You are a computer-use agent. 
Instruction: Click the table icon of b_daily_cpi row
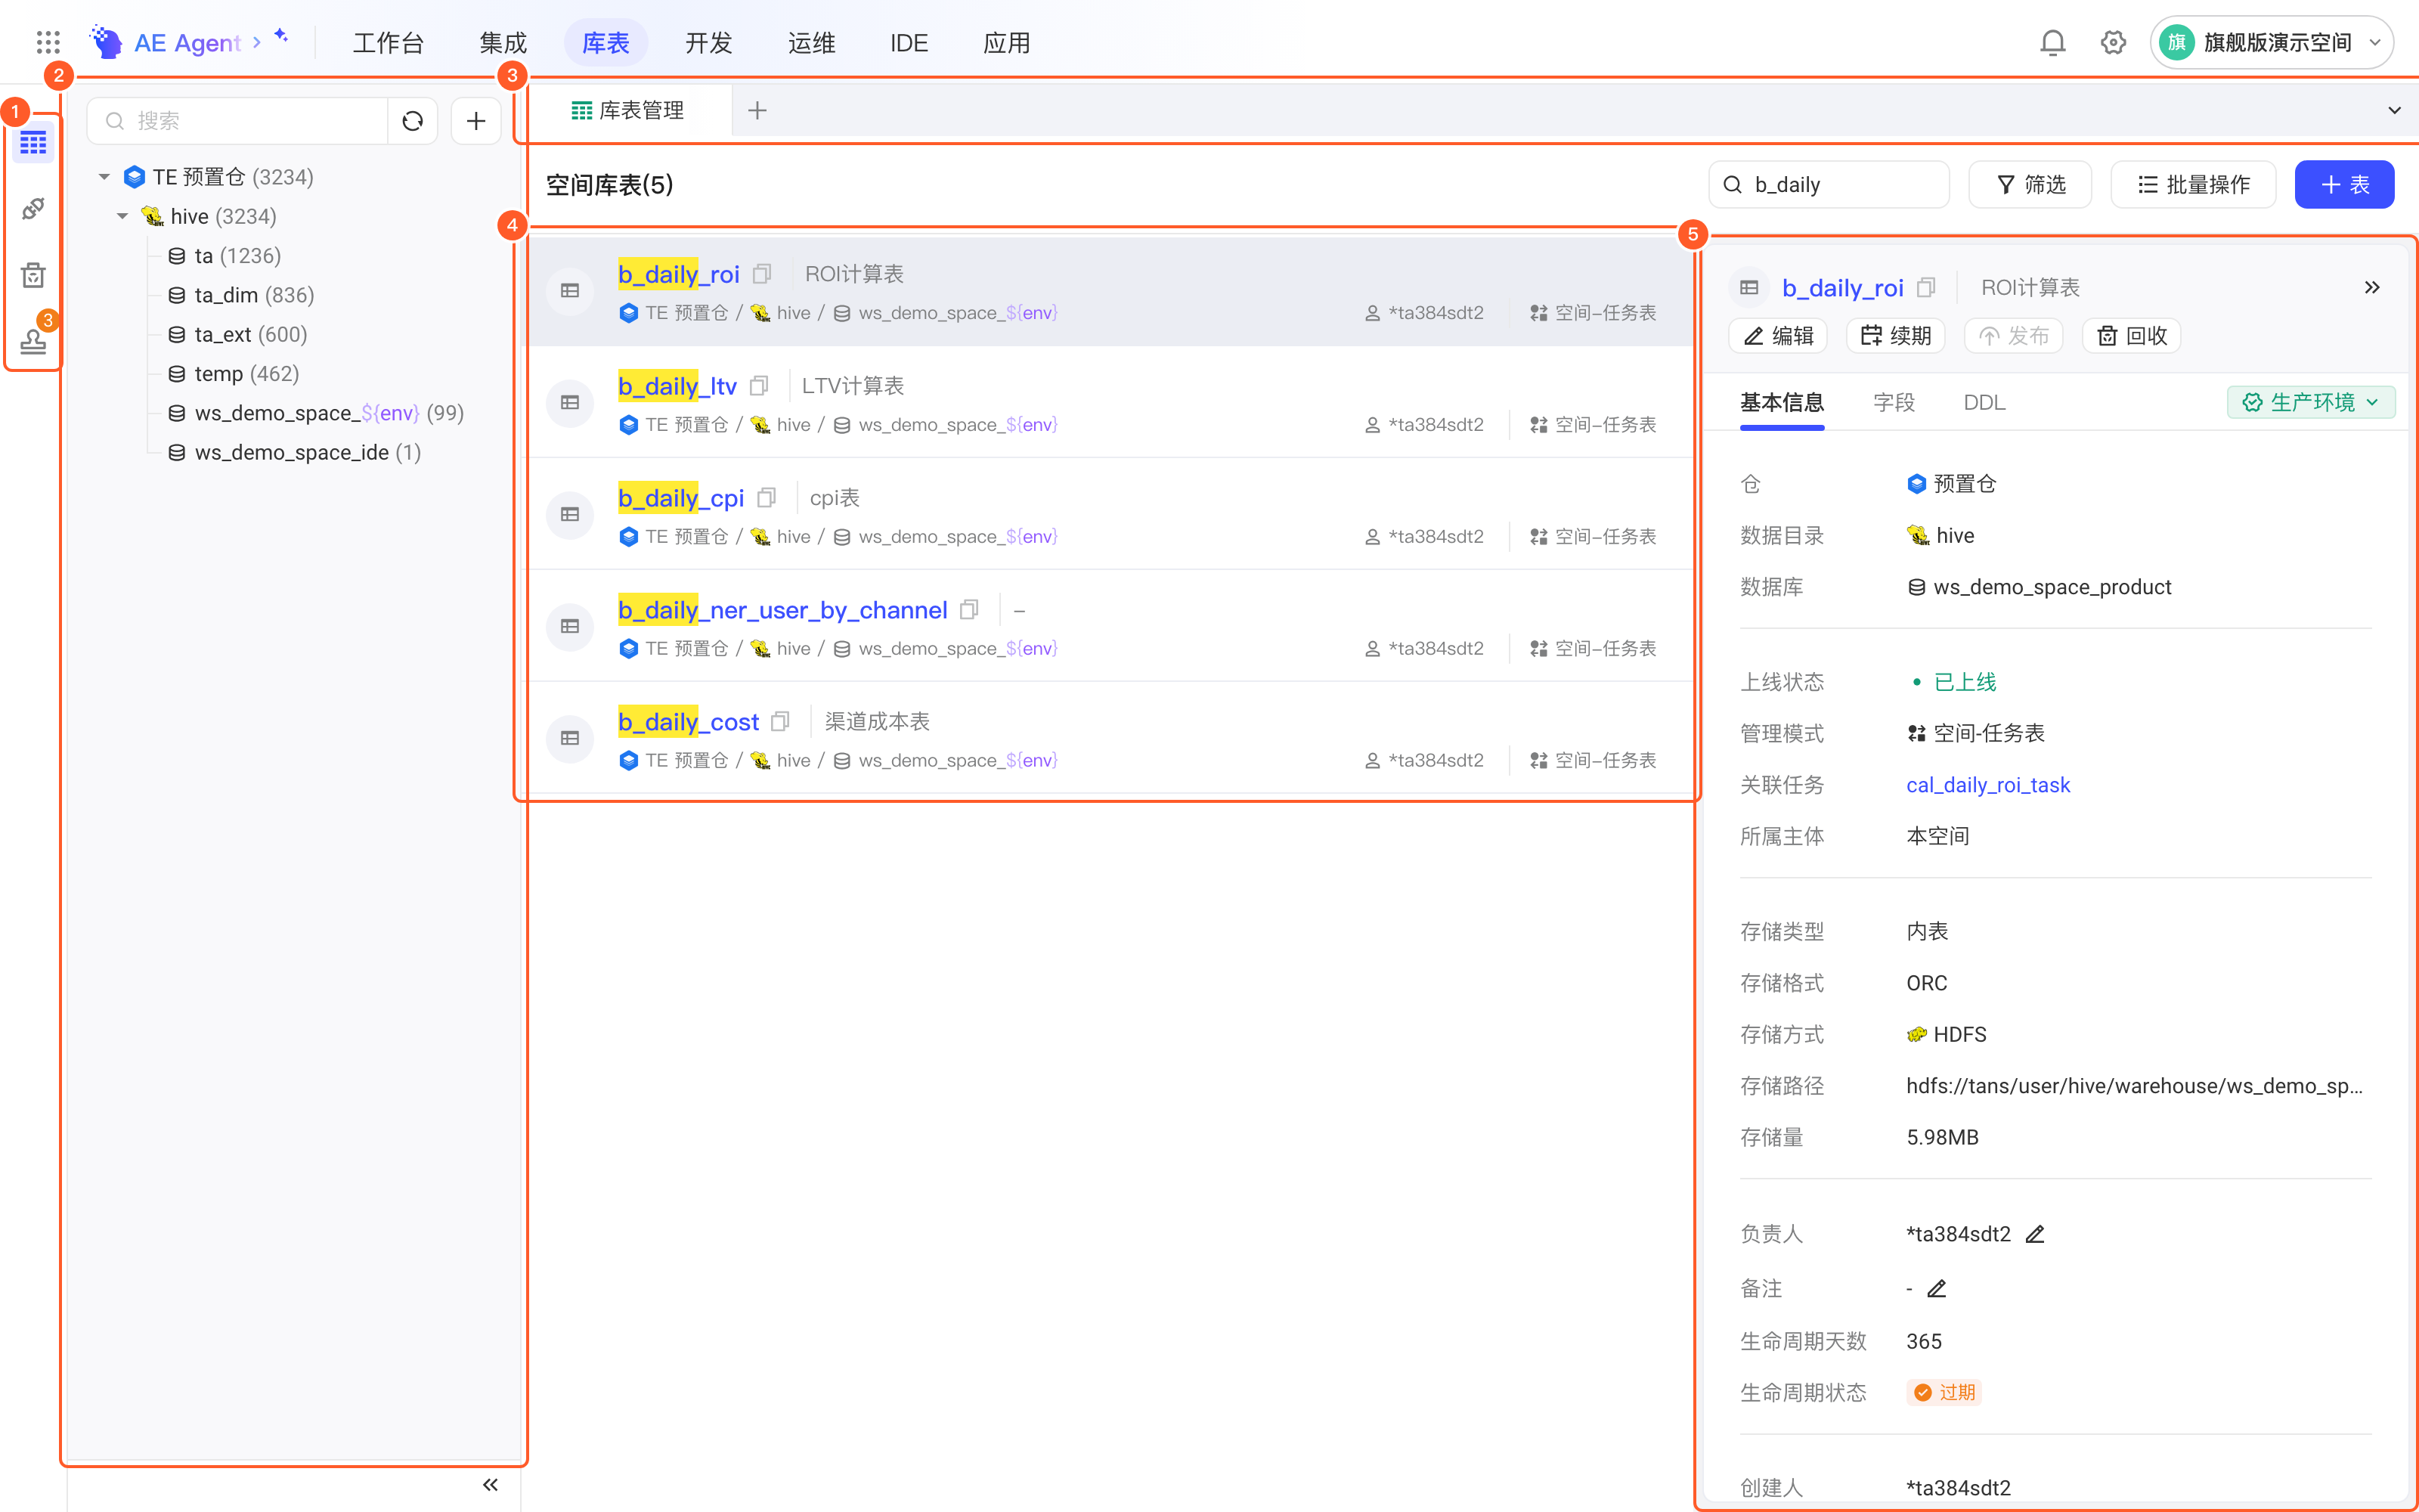[x=570, y=514]
